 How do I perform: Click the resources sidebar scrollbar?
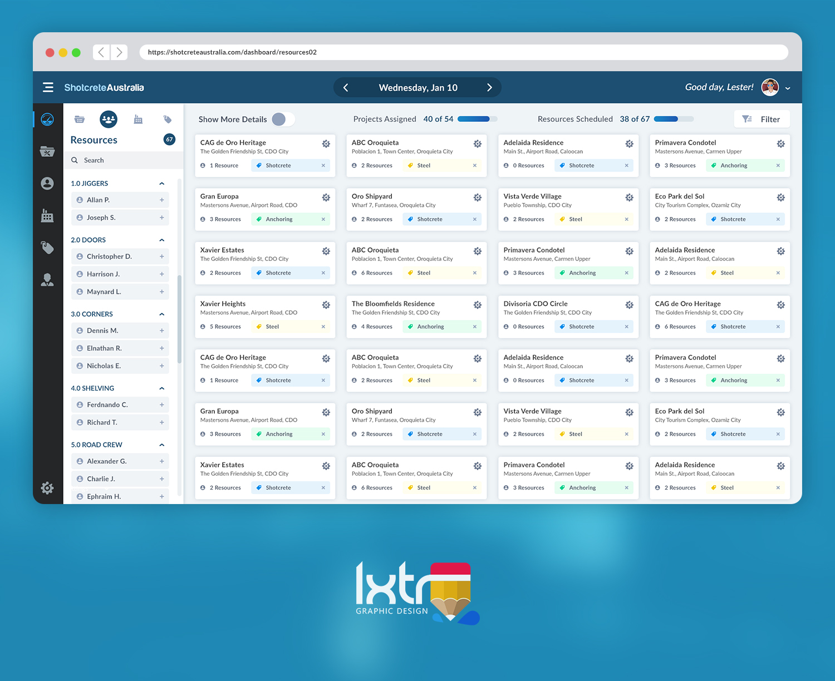[x=179, y=319]
